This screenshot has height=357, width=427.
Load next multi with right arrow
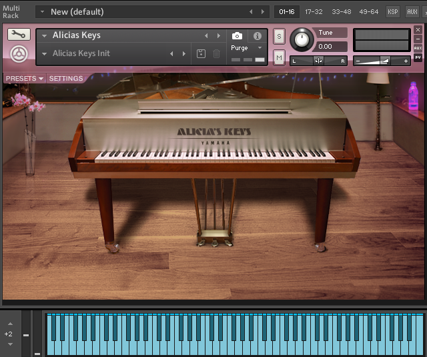coord(263,12)
